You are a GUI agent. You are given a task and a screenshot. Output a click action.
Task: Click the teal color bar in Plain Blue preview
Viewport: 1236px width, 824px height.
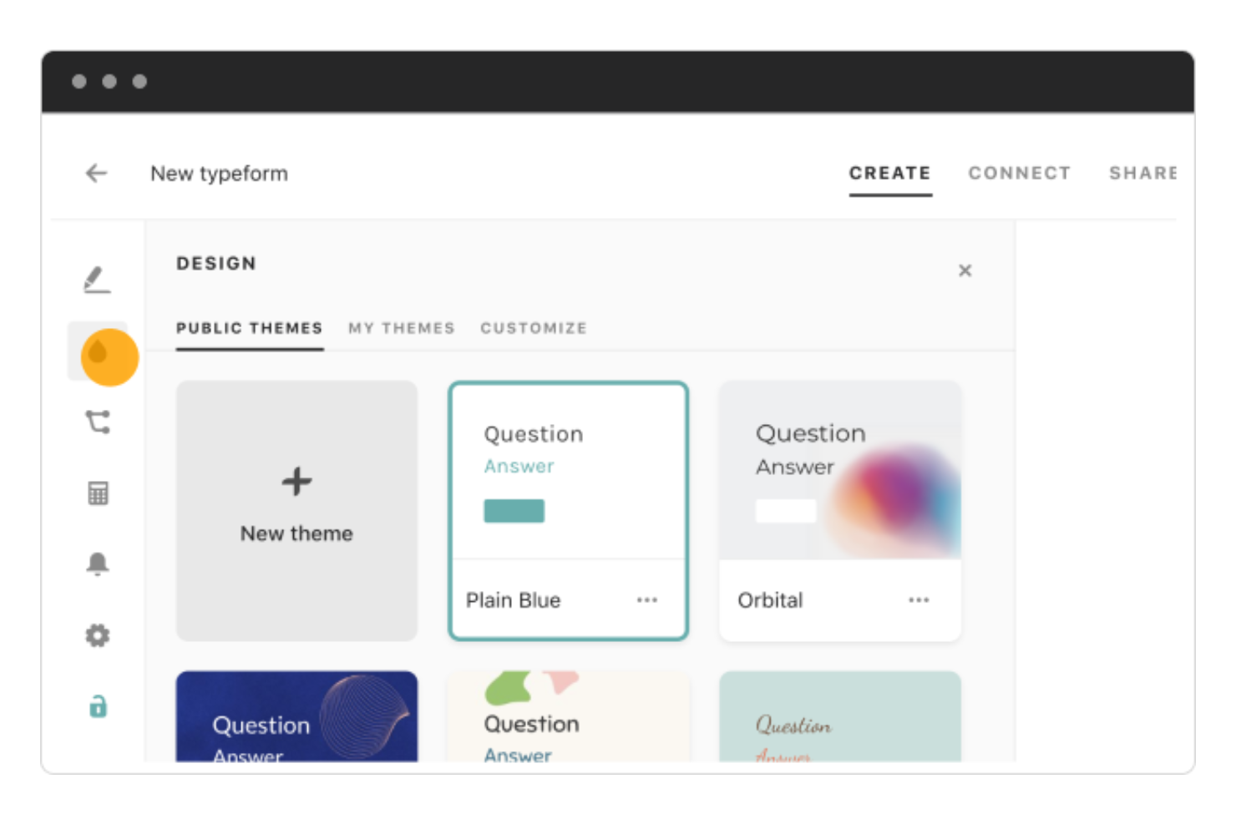click(514, 510)
